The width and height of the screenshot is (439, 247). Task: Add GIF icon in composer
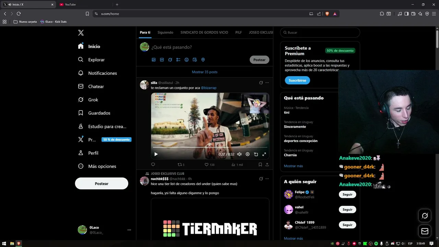[x=162, y=60]
